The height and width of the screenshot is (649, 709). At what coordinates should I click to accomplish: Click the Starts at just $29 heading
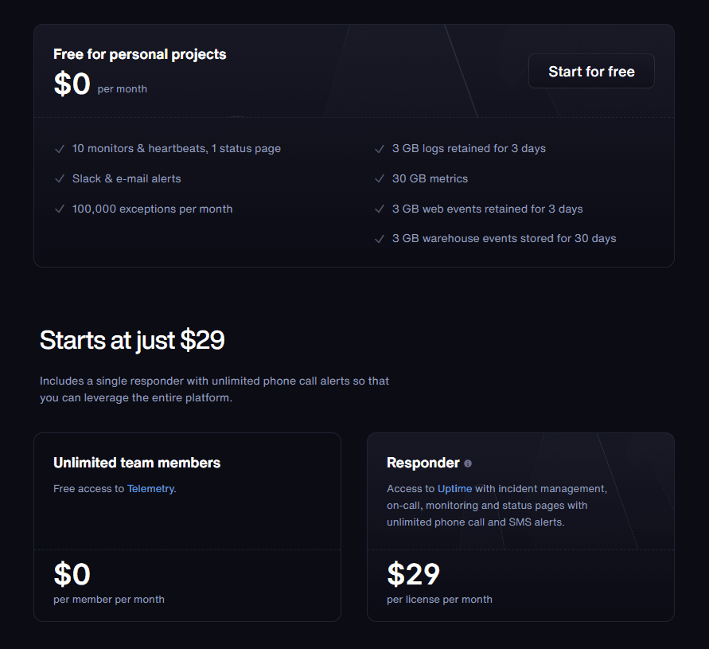click(x=132, y=341)
